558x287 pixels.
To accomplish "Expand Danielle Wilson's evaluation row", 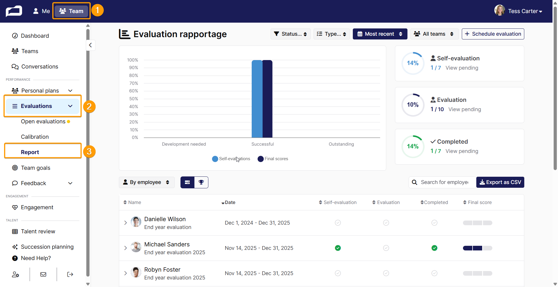I will pos(126,223).
